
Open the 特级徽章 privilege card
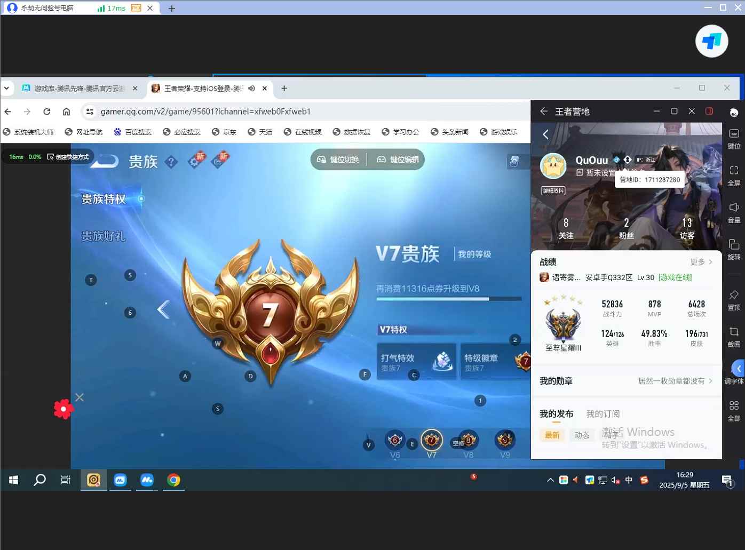(495, 362)
